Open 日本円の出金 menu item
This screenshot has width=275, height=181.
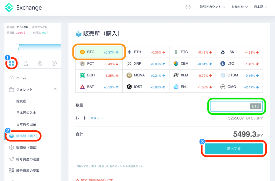[x=26, y=124]
